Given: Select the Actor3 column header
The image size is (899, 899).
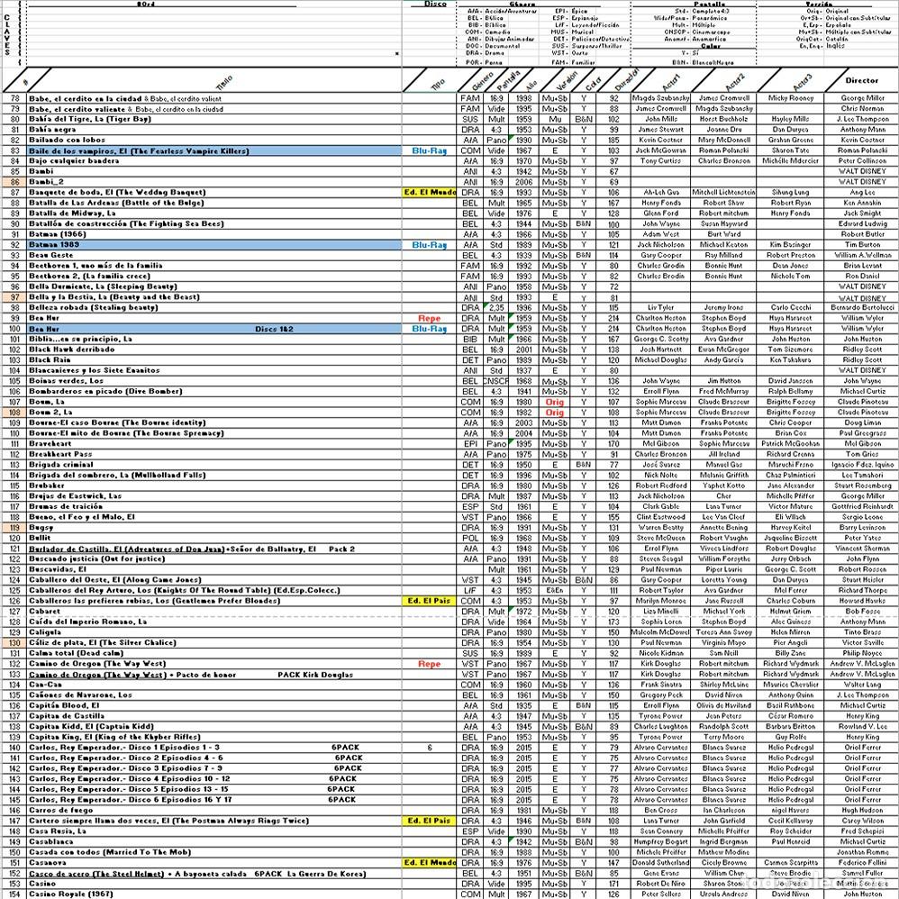Looking at the screenshot, I should click(803, 82).
